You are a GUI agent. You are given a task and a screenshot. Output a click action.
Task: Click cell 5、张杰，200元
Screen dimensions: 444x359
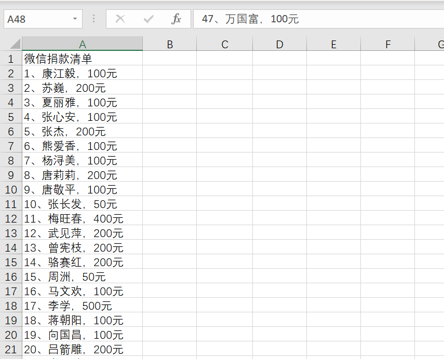(82, 132)
